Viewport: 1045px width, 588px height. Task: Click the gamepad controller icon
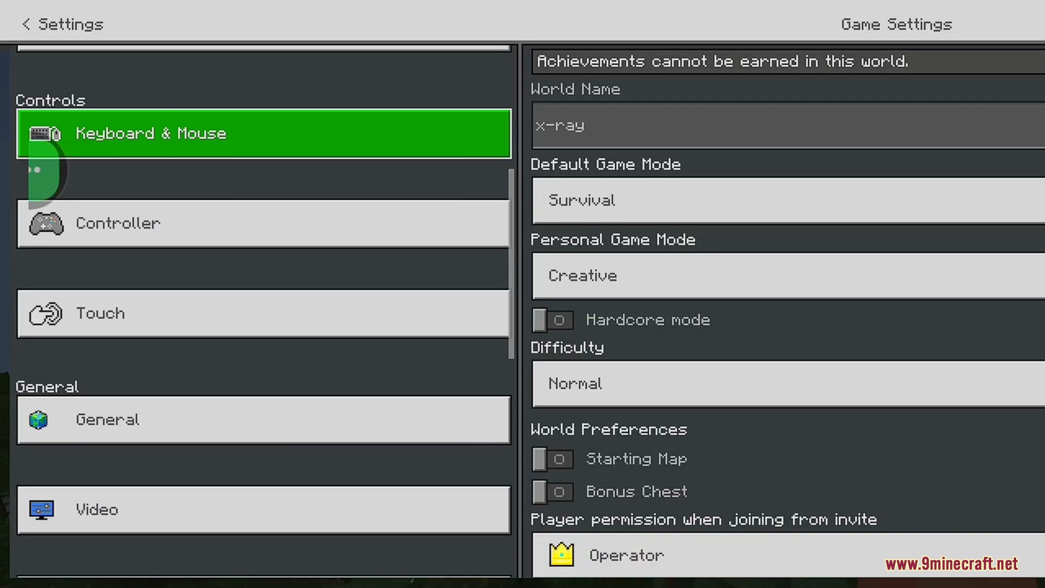(x=46, y=224)
